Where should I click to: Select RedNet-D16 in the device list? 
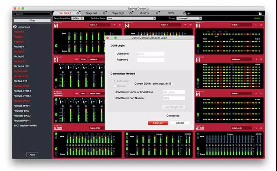21,81
